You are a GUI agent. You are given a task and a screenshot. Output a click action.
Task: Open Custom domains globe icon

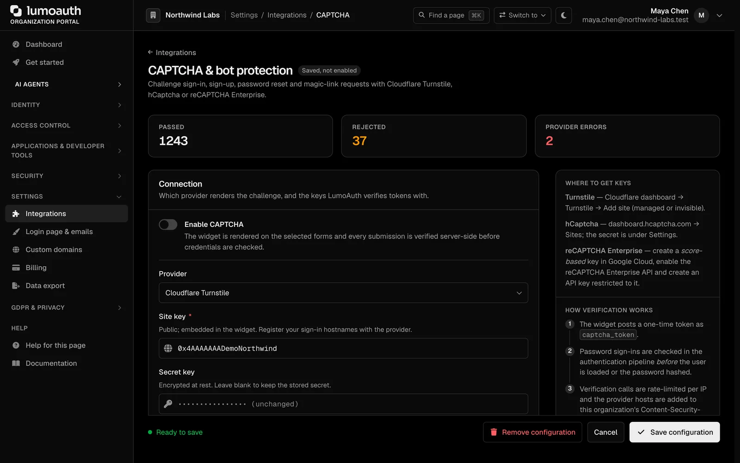(16, 250)
